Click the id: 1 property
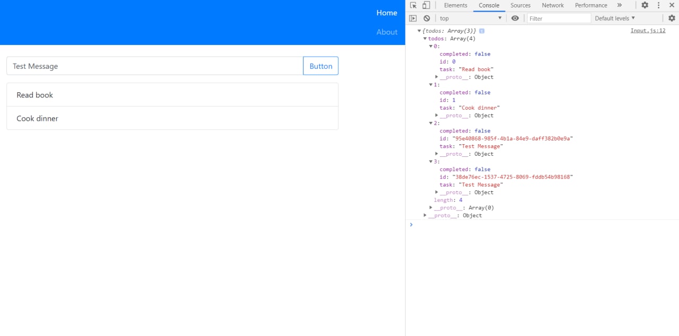679x336 pixels. coord(448,100)
